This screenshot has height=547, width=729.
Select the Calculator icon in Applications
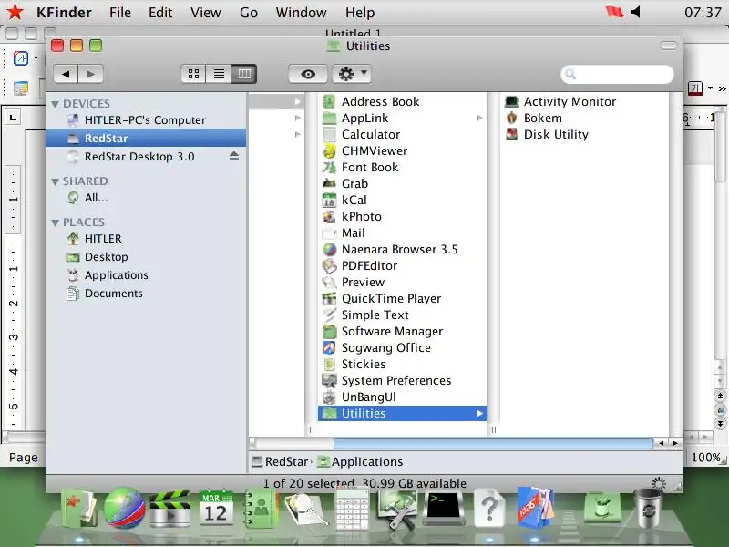click(329, 134)
